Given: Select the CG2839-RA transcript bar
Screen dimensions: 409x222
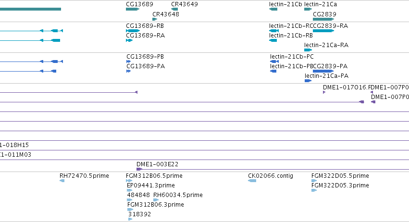Looking at the screenshot, I should 323,31.
